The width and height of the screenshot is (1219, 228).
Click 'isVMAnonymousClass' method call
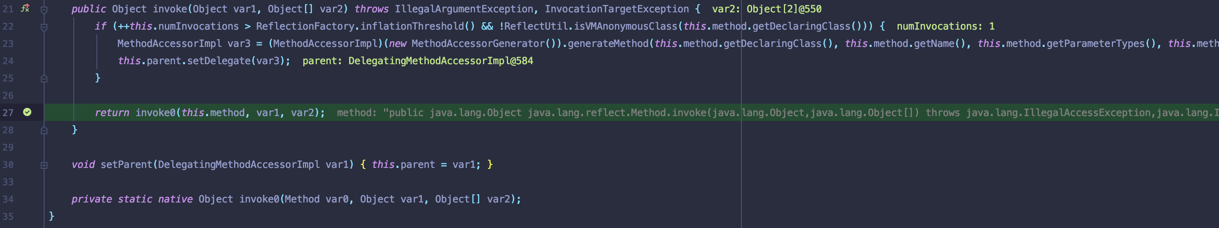626,26
